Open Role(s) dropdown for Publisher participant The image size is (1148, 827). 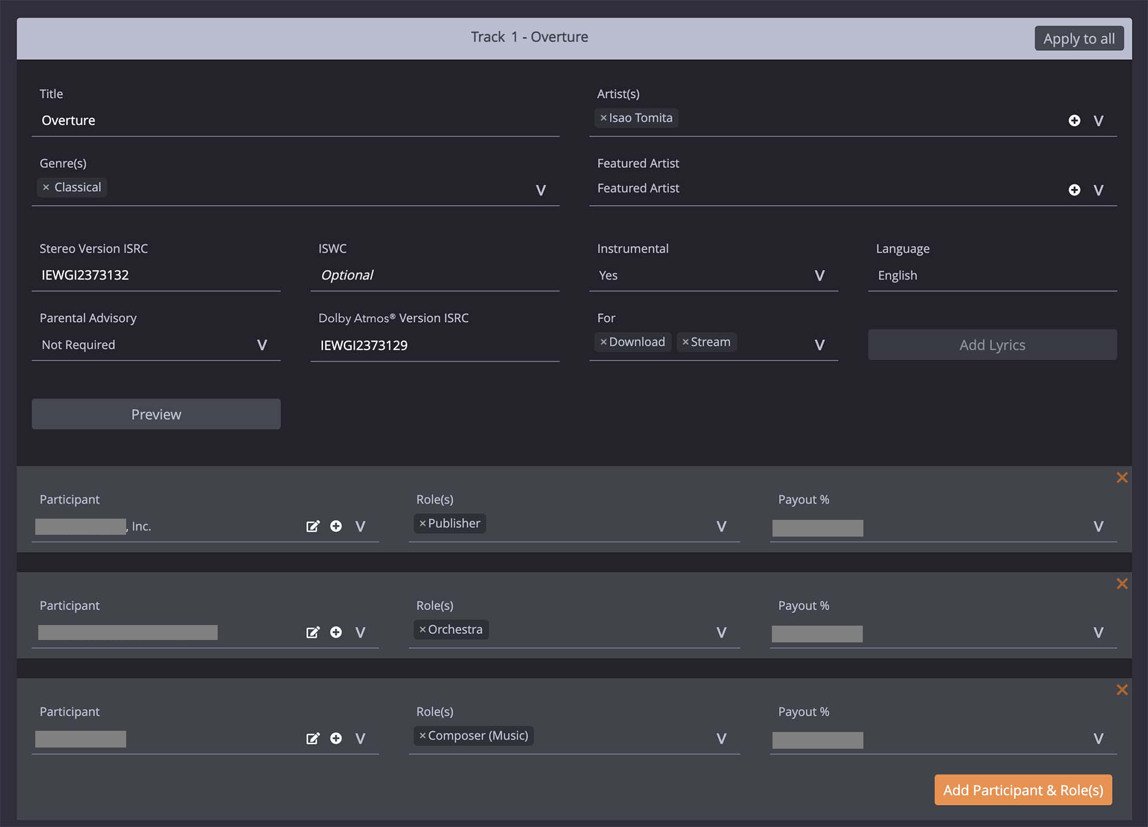[x=721, y=526]
